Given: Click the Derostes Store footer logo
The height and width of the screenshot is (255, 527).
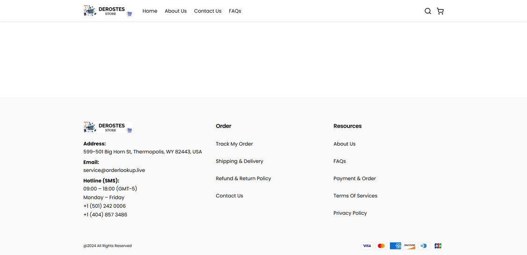Looking at the screenshot, I should (108, 127).
